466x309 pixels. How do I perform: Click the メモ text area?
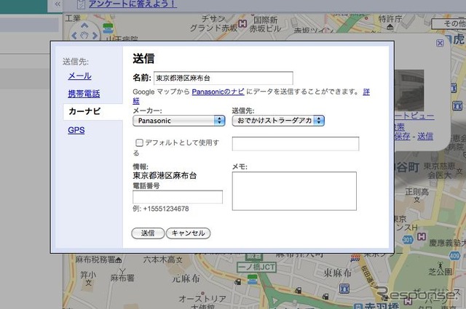pos(294,191)
